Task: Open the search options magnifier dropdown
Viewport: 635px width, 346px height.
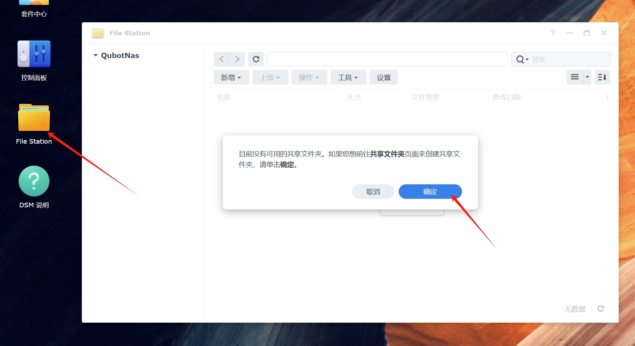Action: click(522, 59)
